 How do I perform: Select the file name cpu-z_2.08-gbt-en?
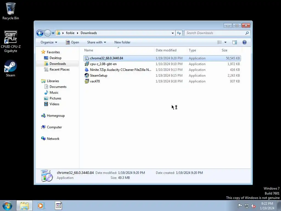103,64
